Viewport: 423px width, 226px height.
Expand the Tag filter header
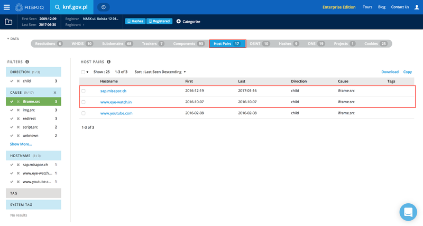33,193
